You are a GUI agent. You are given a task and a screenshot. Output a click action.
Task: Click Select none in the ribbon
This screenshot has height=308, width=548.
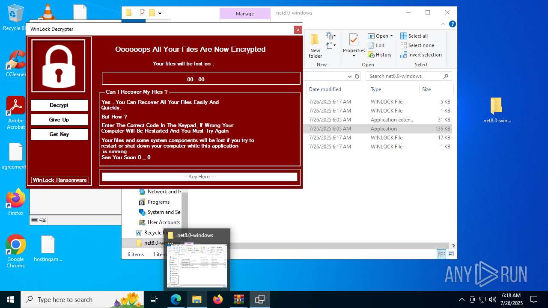coord(417,45)
